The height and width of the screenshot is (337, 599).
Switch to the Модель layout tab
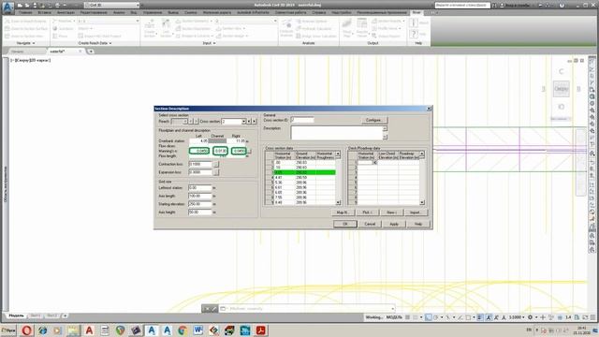[16, 315]
